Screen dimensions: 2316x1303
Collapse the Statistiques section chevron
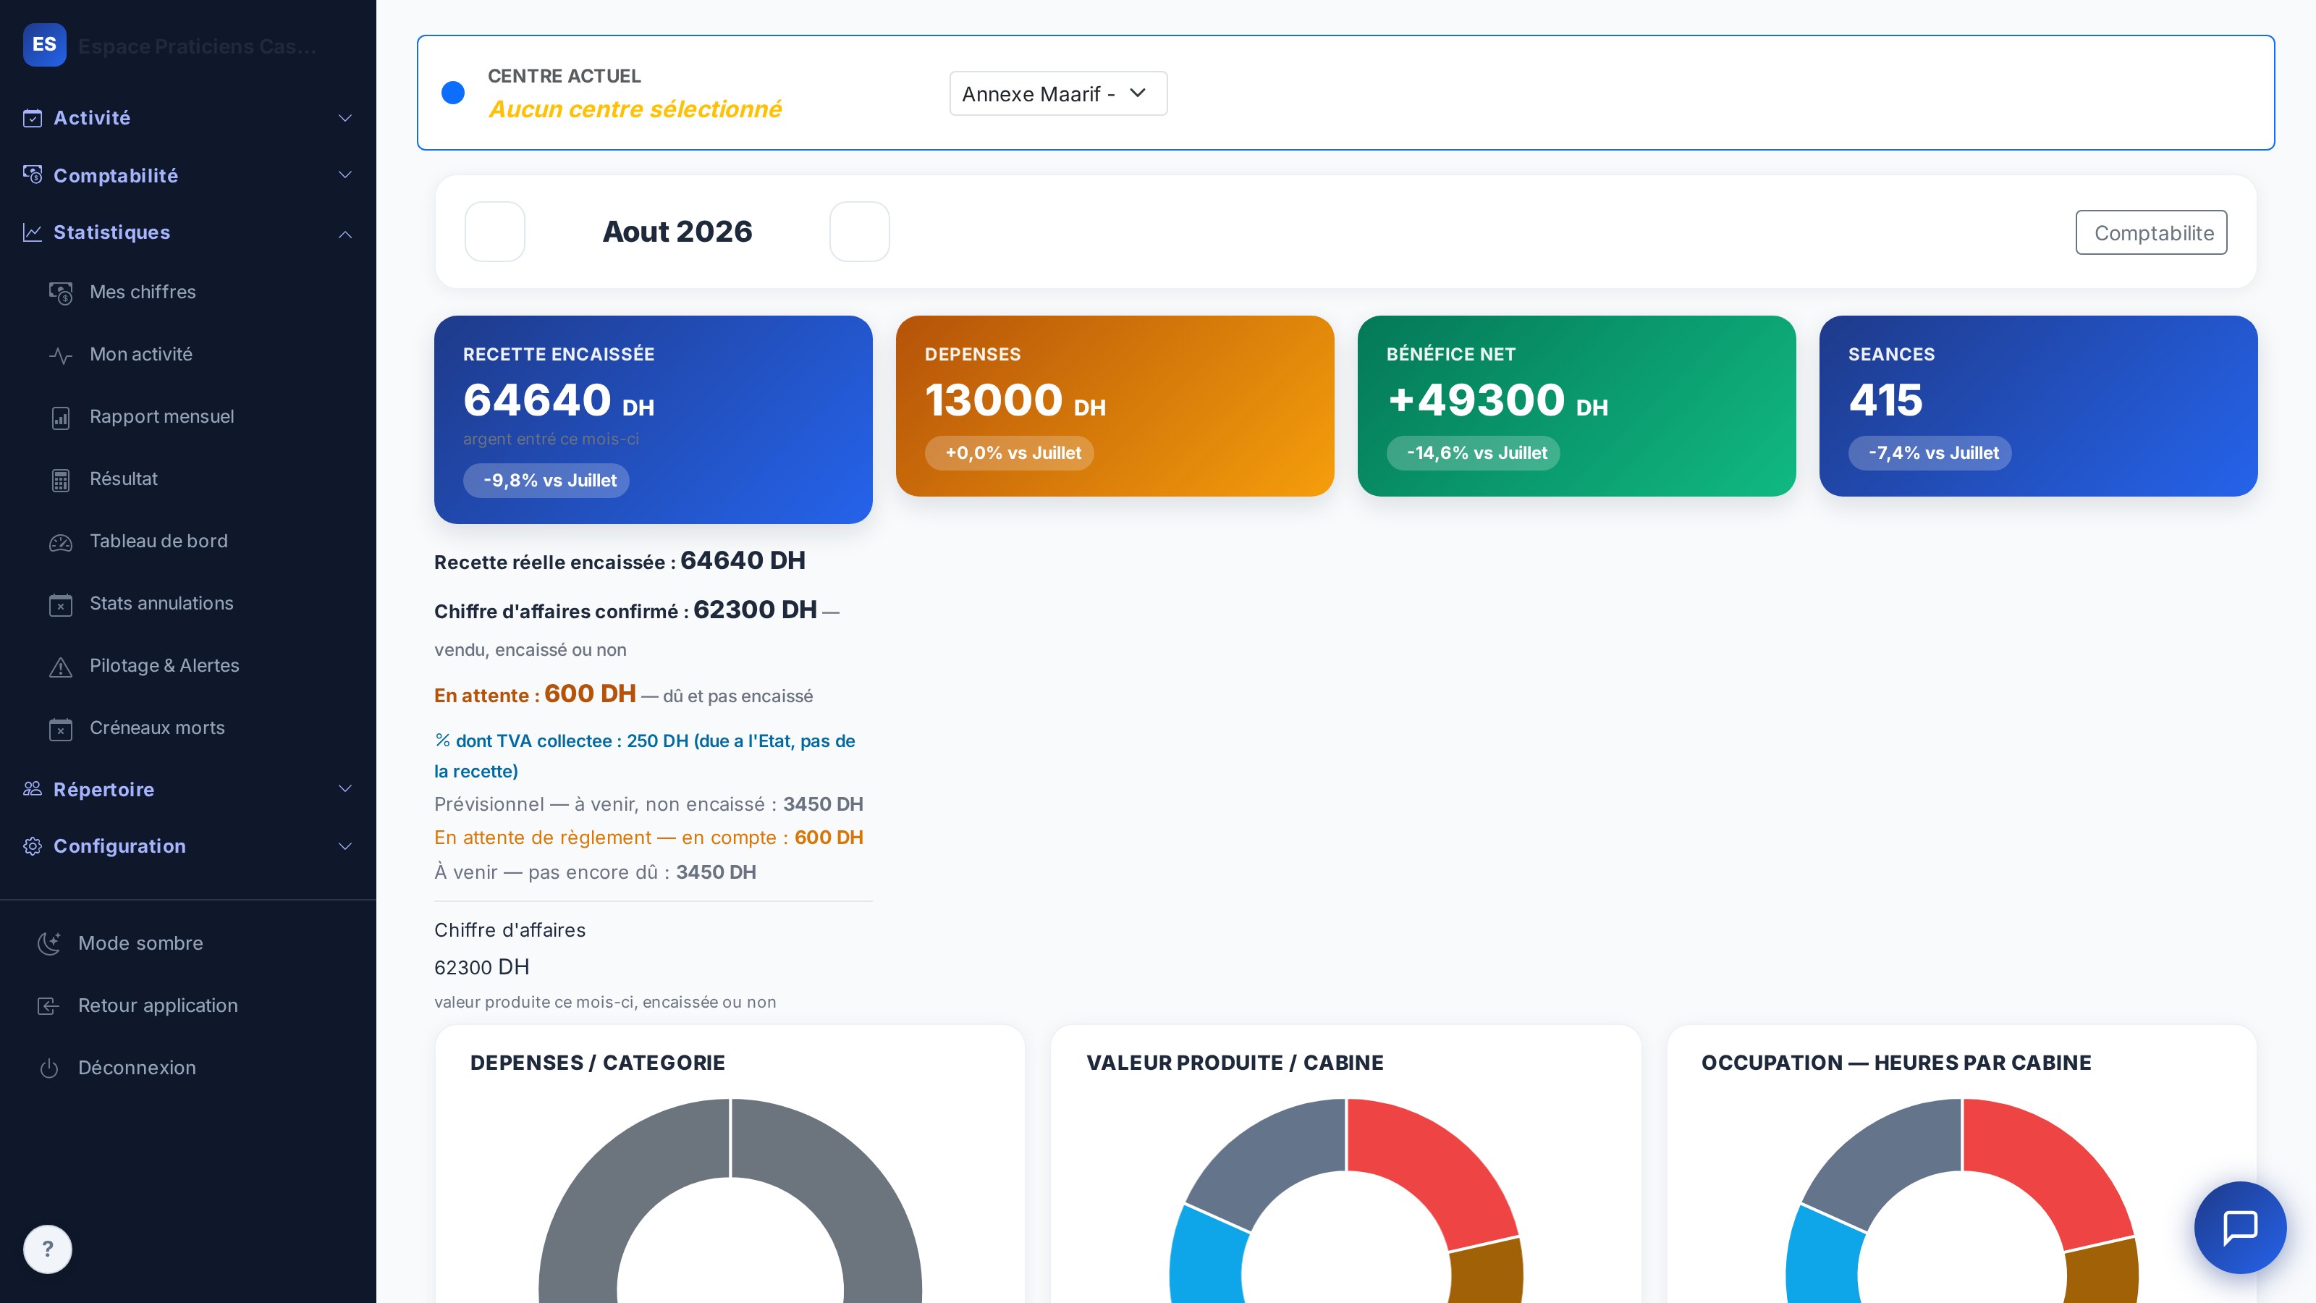[x=345, y=234]
